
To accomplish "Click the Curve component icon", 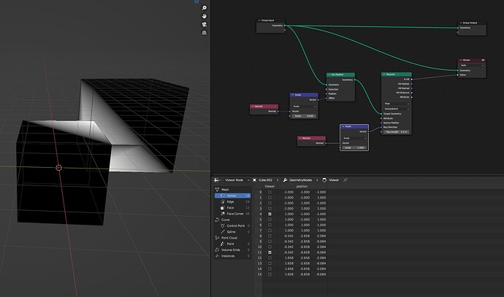I will coord(217,220).
